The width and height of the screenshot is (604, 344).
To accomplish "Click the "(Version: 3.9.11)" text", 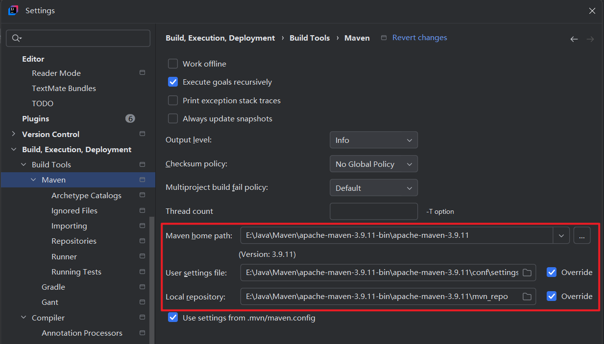I will pyautogui.click(x=267, y=254).
